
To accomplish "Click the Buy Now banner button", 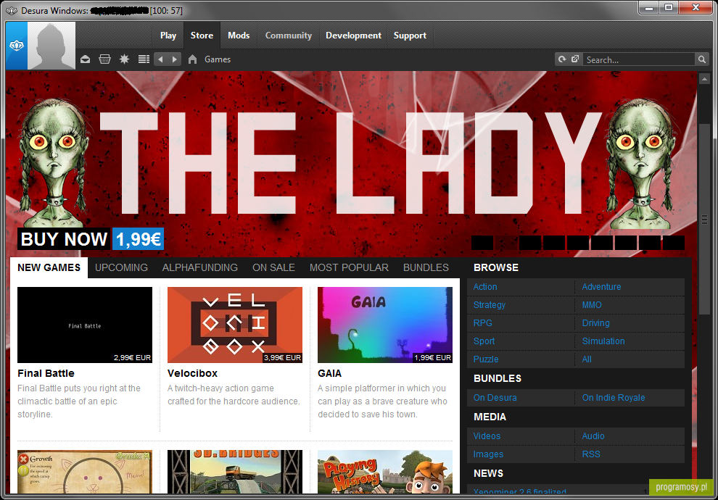I will click(64, 239).
